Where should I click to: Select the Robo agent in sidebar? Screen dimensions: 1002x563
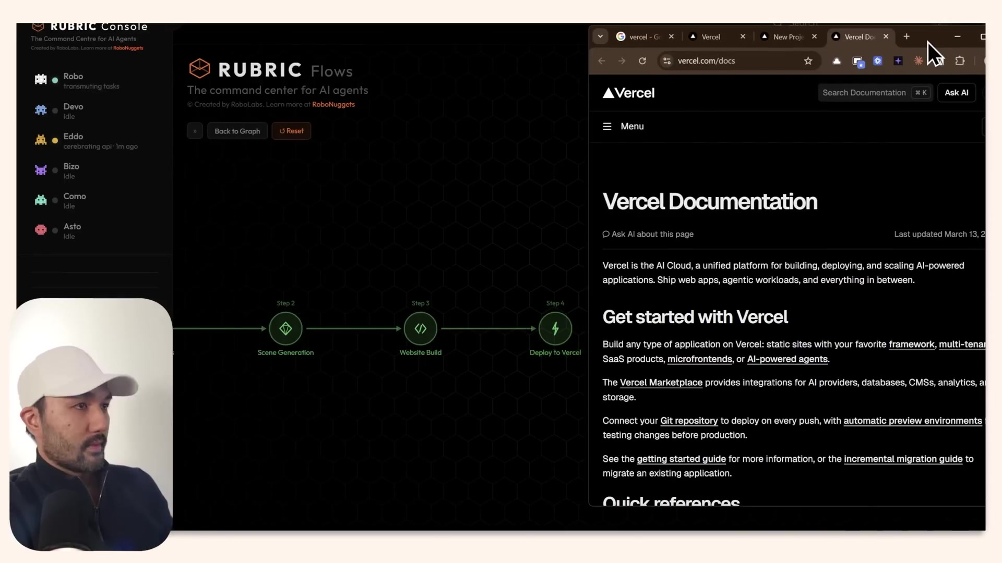coord(73,80)
